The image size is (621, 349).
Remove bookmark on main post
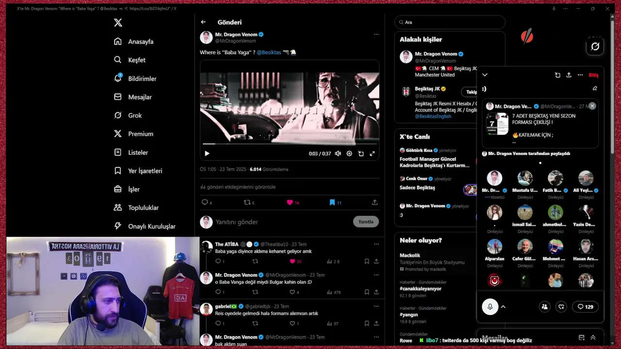[332, 203]
